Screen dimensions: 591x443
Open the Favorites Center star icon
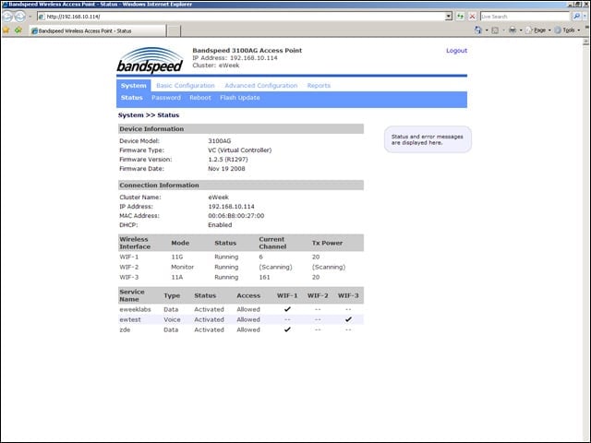pos(6,30)
